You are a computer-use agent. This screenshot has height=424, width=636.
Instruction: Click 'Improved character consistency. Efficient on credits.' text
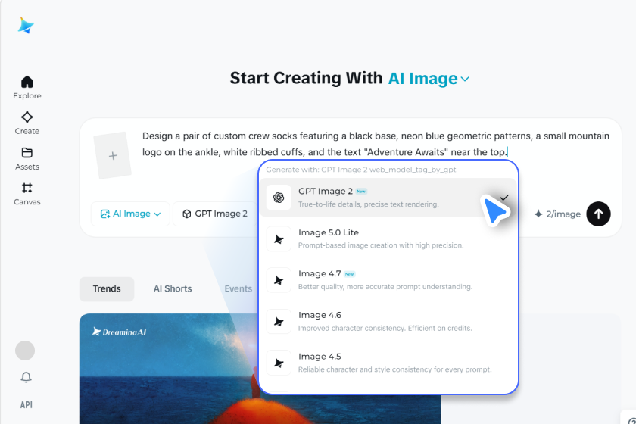coord(385,328)
